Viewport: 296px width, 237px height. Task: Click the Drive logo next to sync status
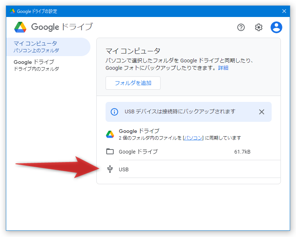click(110, 134)
